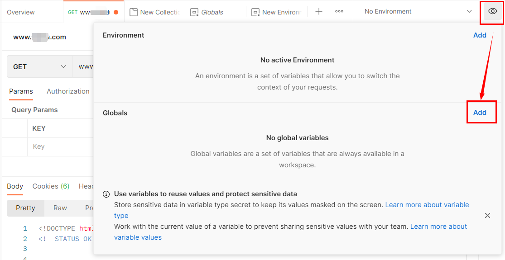Open Learn more about variable values link
Screen dimensions: 505x260
pyautogui.click(x=438, y=227)
